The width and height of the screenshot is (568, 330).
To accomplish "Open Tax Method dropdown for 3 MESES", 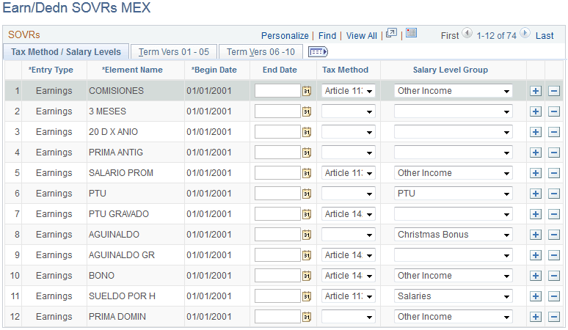I will (348, 111).
